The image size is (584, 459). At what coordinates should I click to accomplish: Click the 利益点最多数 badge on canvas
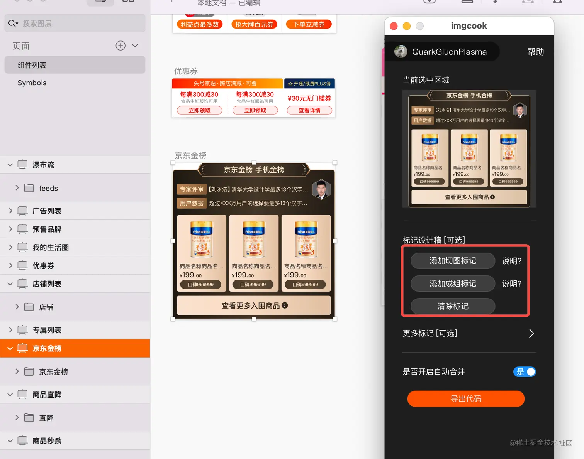(200, 24)
